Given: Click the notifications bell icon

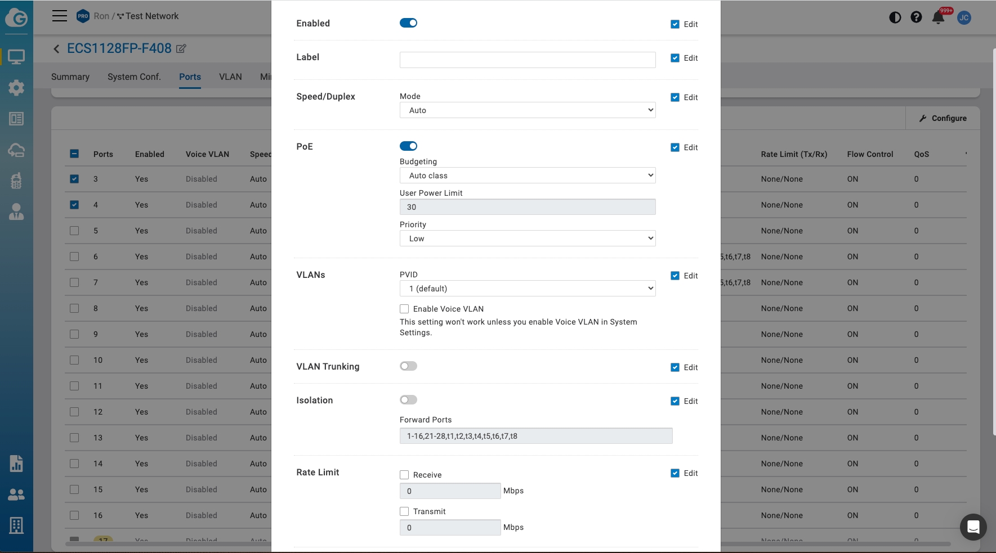Looking at the screenshot, I should coord(938,17).
